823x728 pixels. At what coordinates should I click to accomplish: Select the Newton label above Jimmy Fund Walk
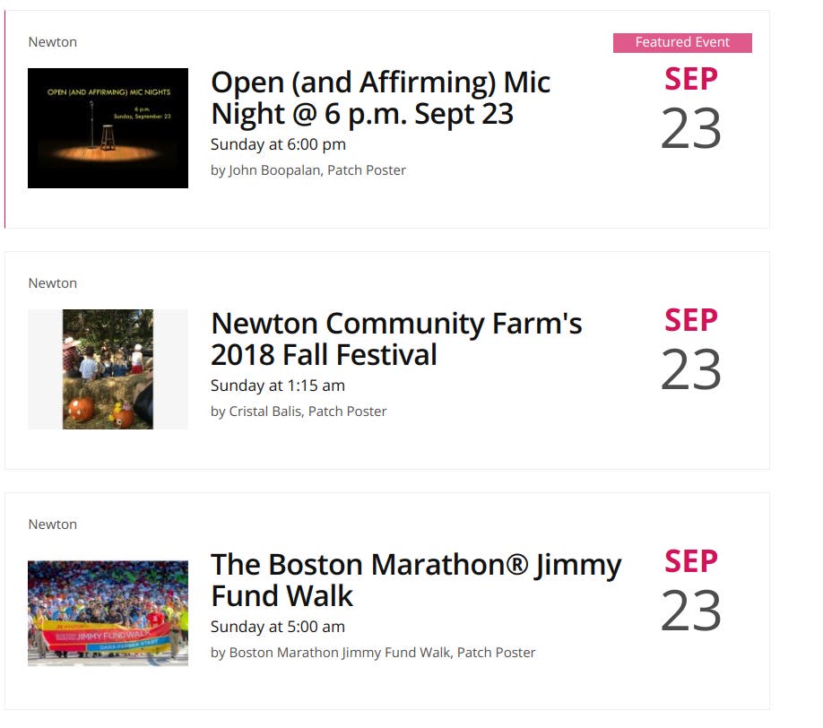point(53,524)
